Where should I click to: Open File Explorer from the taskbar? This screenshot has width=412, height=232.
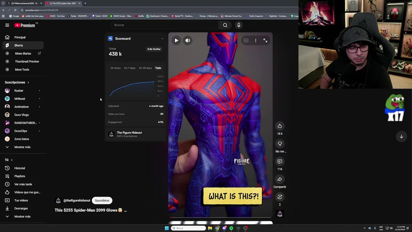pos(210,228)
